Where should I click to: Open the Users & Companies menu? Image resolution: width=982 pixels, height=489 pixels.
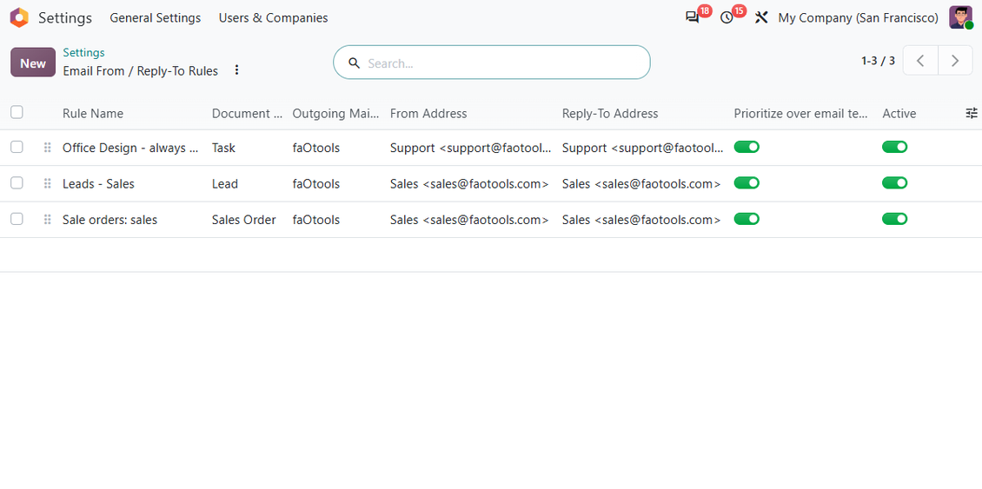[273, 18]
